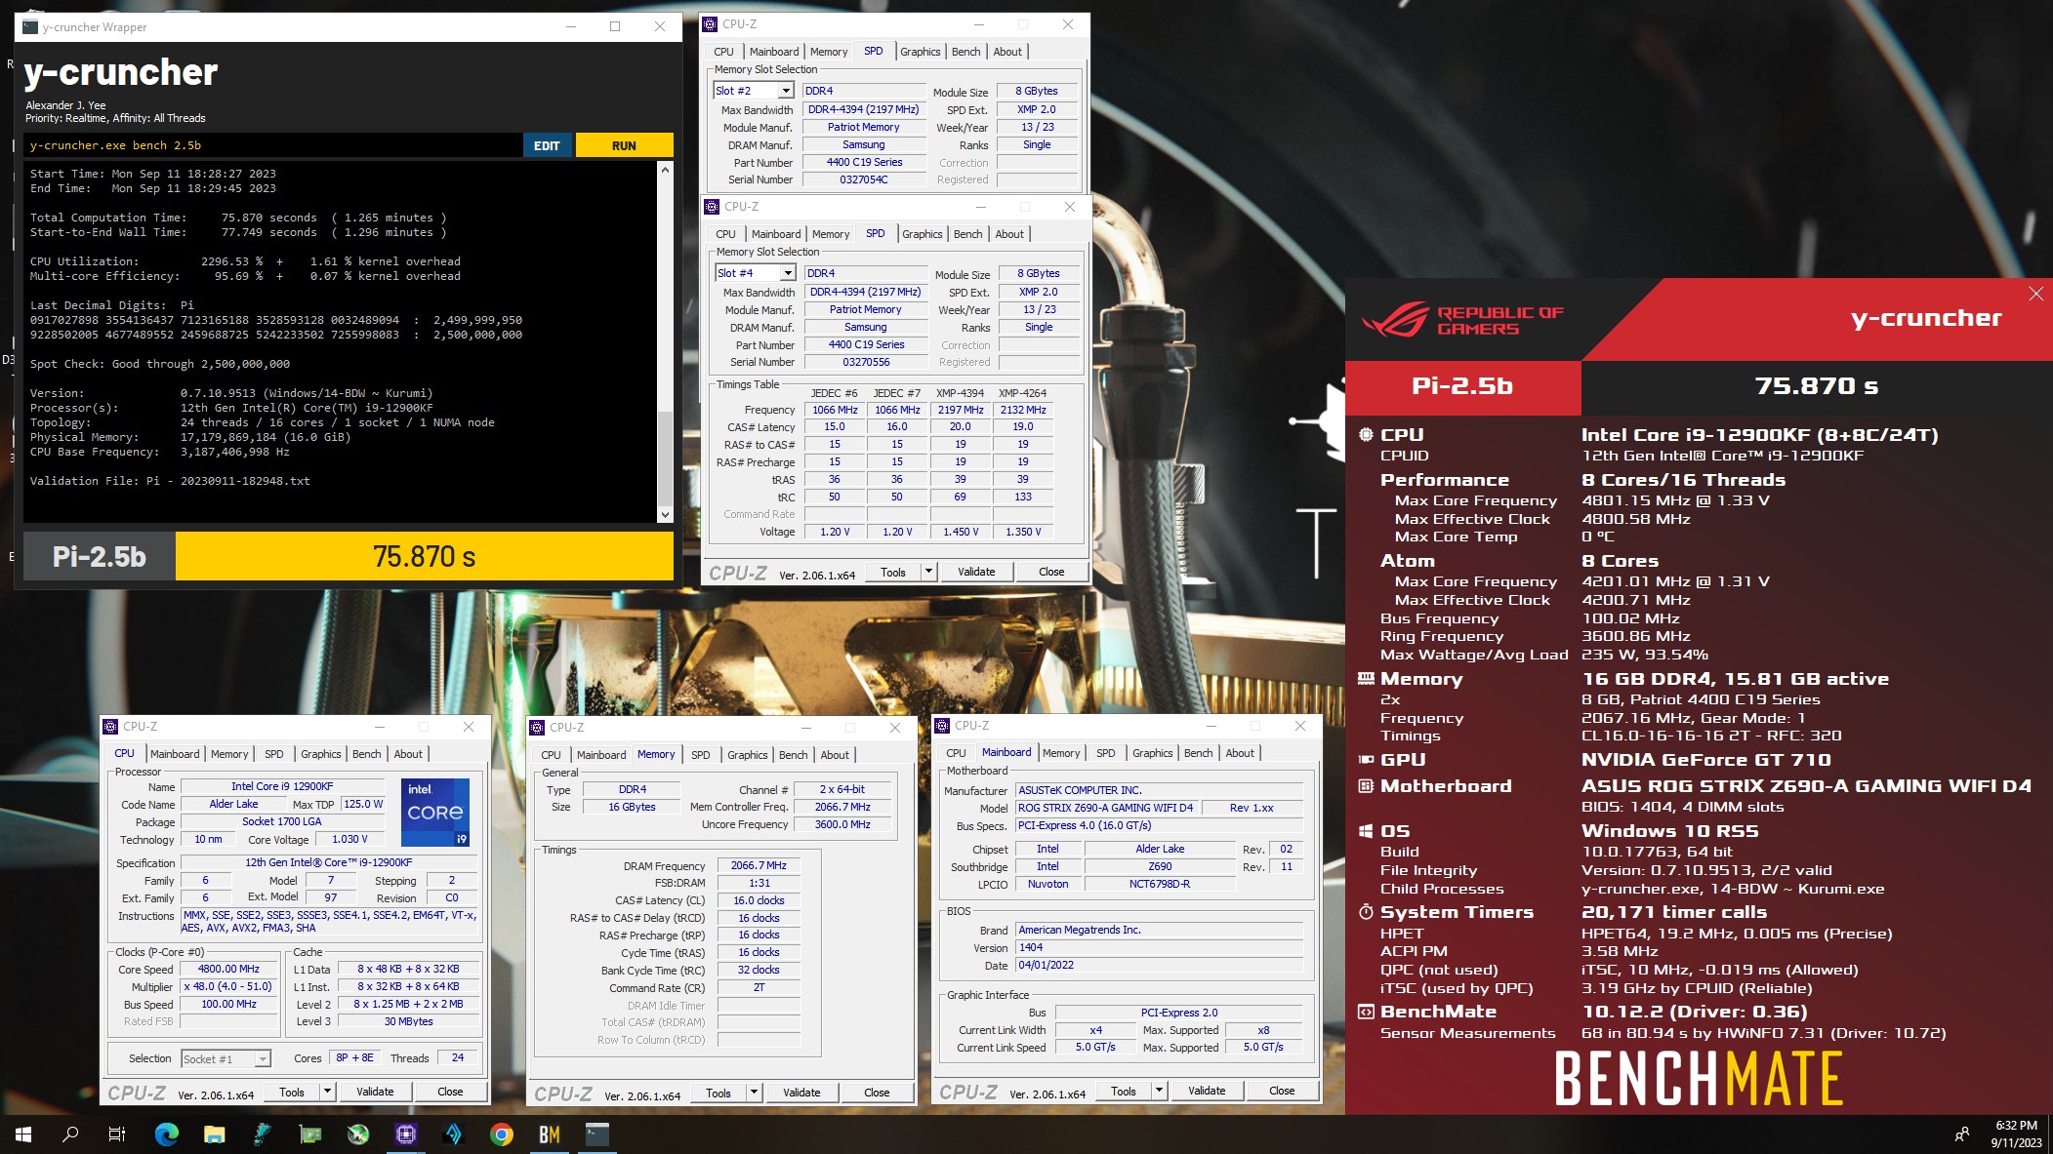Click the y-cruncher Wrapper title bar icon
Image resolution: width=2053 pixels, height=1154 pixels.
[x=30, y=27]
